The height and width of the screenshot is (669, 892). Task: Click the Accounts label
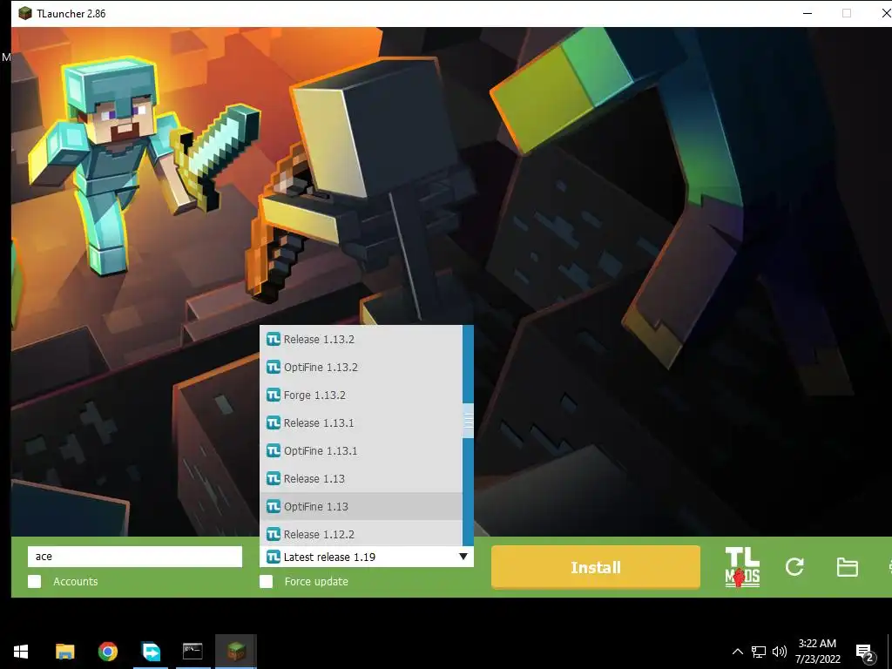coord(76,581)
